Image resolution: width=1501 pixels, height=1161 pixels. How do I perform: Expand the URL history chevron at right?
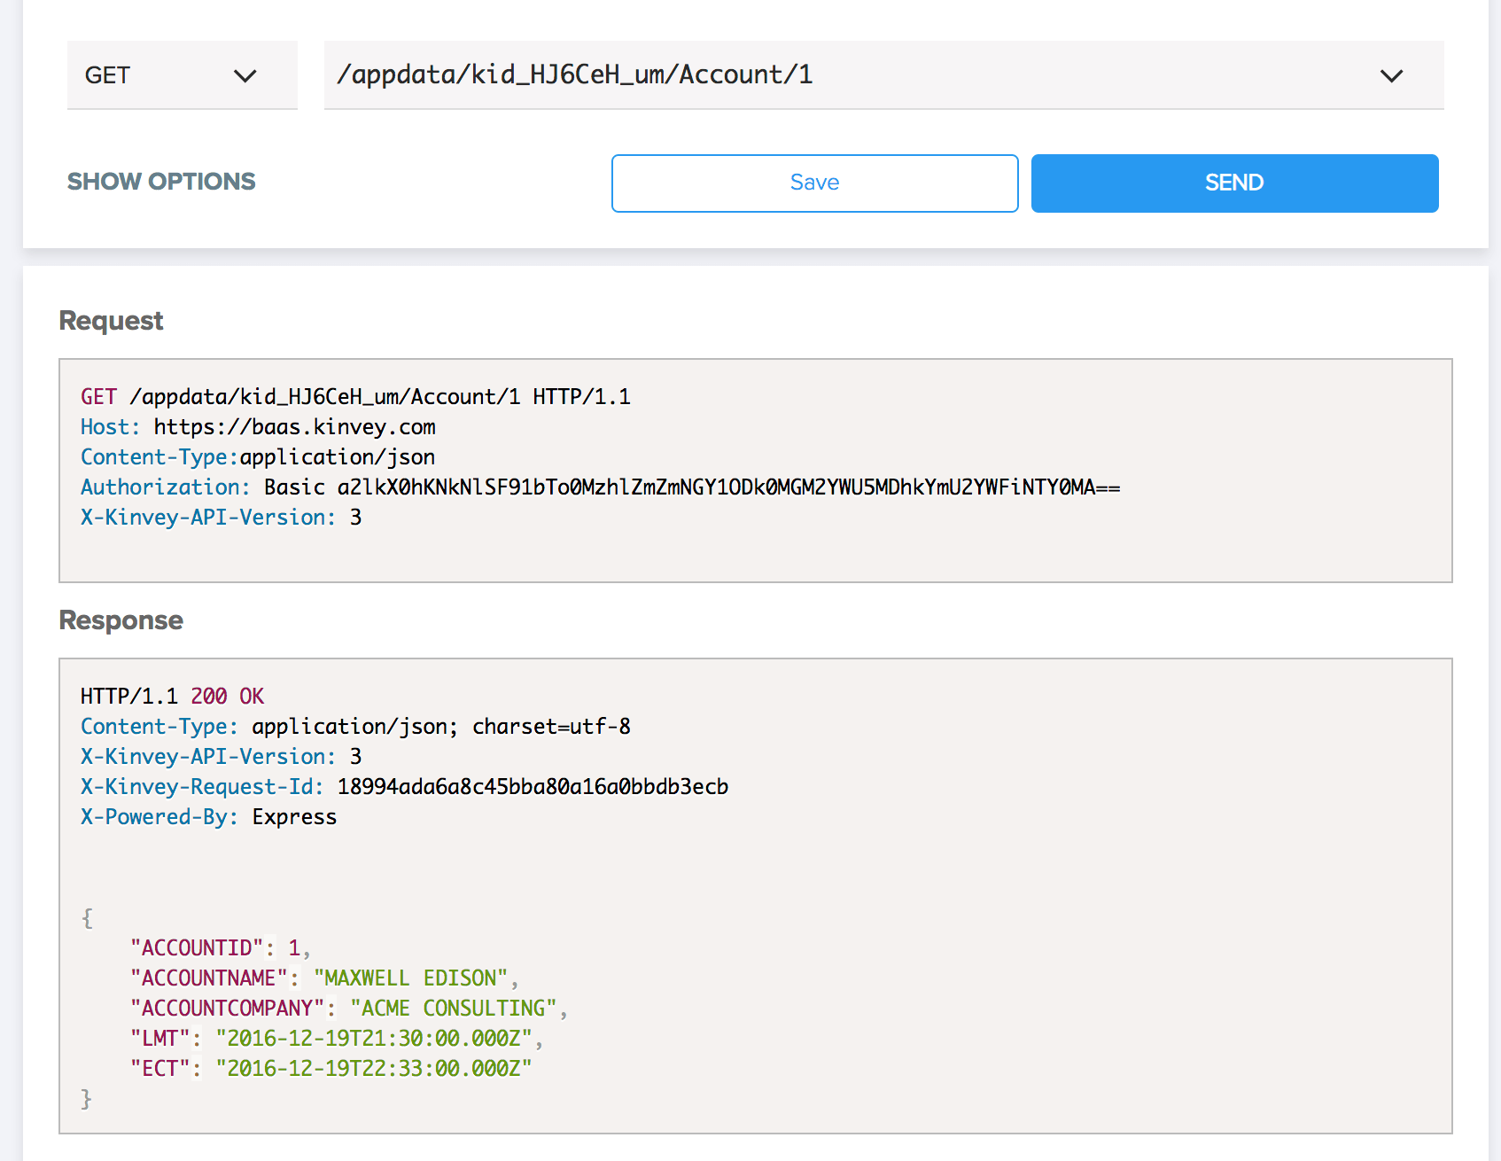1391,76
